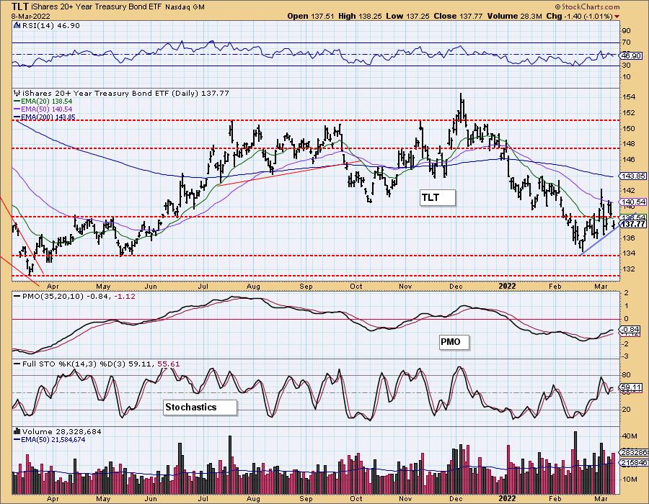Click the red down arrow next to Chg
Viewport: 649px width, 504px height.
click(617, 16)
